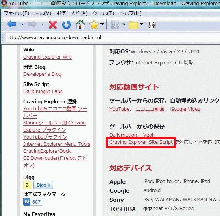Open the Craving Explorer Wiki link
220x216 pixels.
[48, 57]
